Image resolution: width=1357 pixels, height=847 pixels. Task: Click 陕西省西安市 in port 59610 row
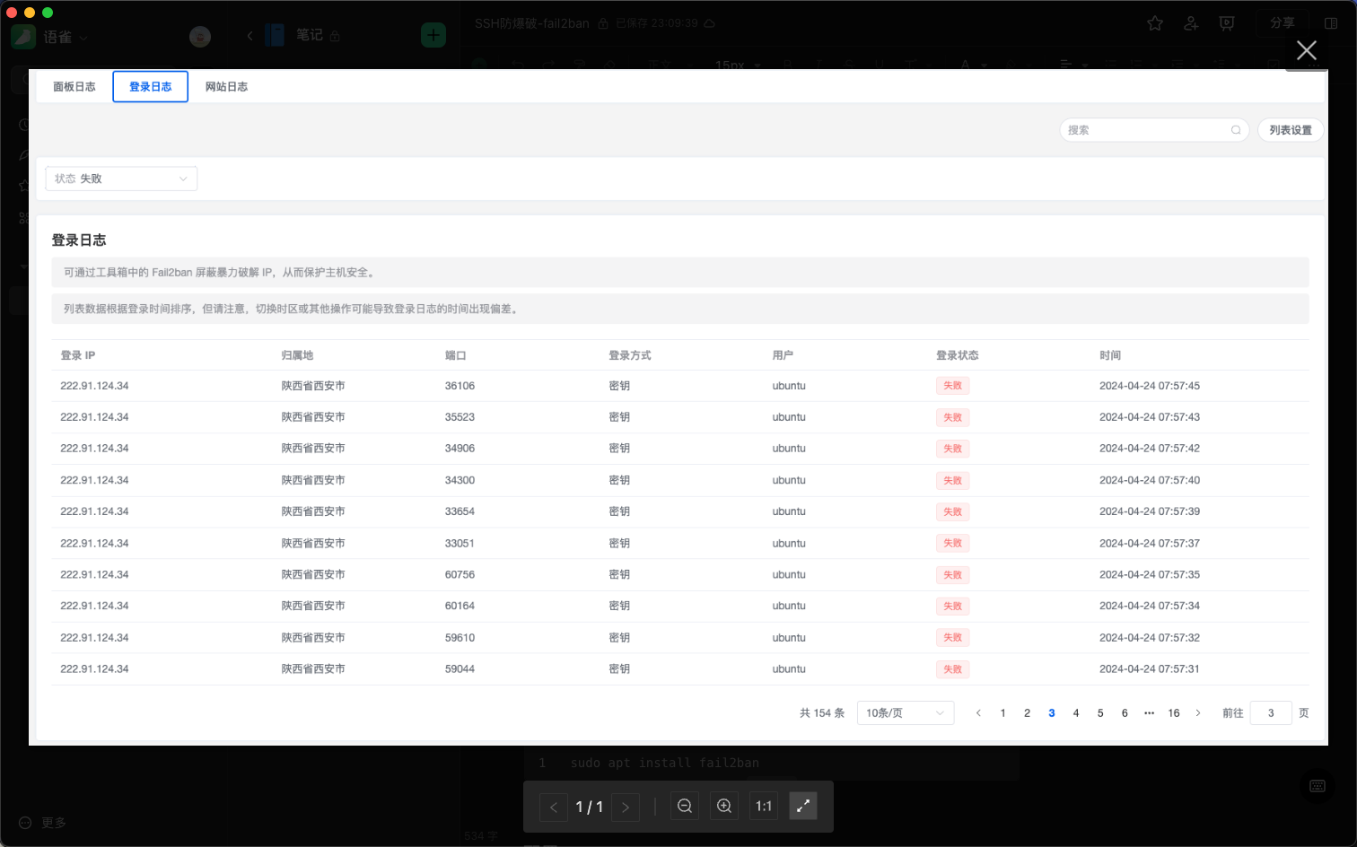[x=313, y=638]
